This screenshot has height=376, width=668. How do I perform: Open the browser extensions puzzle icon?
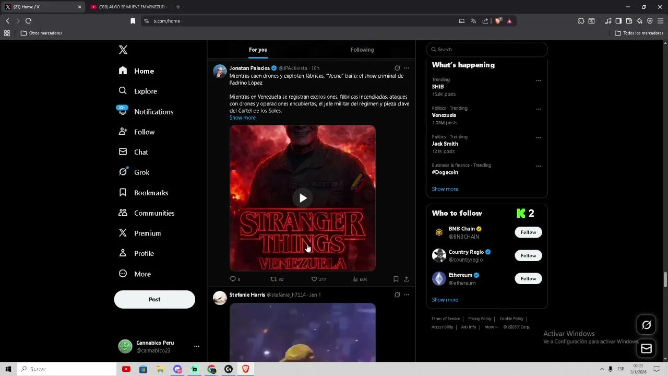point(581,21)
